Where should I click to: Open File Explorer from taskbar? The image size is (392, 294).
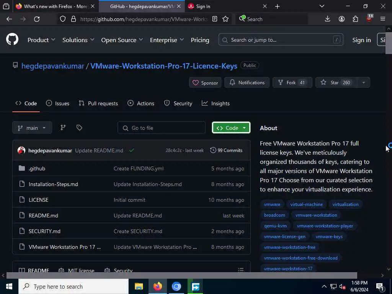tap(139, 286)
